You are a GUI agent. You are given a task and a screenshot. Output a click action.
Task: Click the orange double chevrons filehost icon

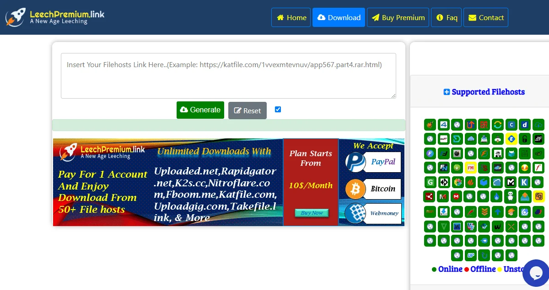pos(484,211)
